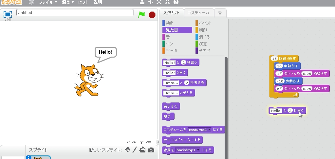Screen dimensions: 335x159
Task: Select the 見た目 block category
Action: click(177, 30)
